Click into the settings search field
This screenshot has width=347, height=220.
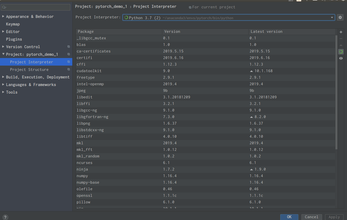[35, 8]
